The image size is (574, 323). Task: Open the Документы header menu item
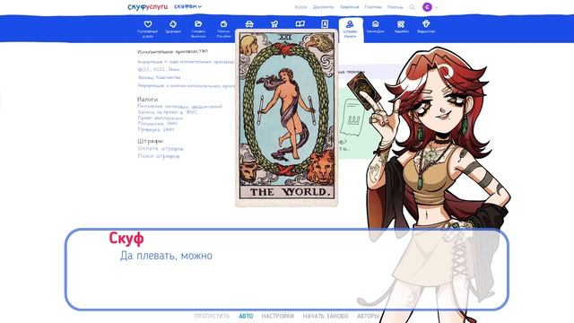[x=323, y=7]
